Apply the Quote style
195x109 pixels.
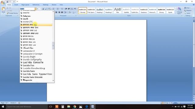[x=170, y=11]
